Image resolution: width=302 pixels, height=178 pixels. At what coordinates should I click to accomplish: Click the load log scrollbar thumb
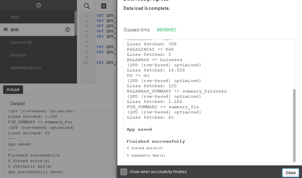click(x=294, y=125)
